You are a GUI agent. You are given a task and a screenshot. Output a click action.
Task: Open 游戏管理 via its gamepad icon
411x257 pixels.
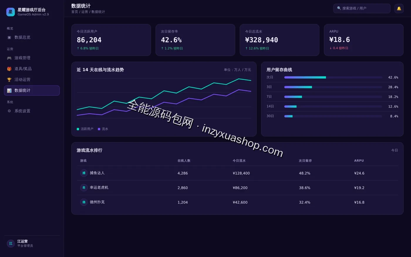point(9,58)
